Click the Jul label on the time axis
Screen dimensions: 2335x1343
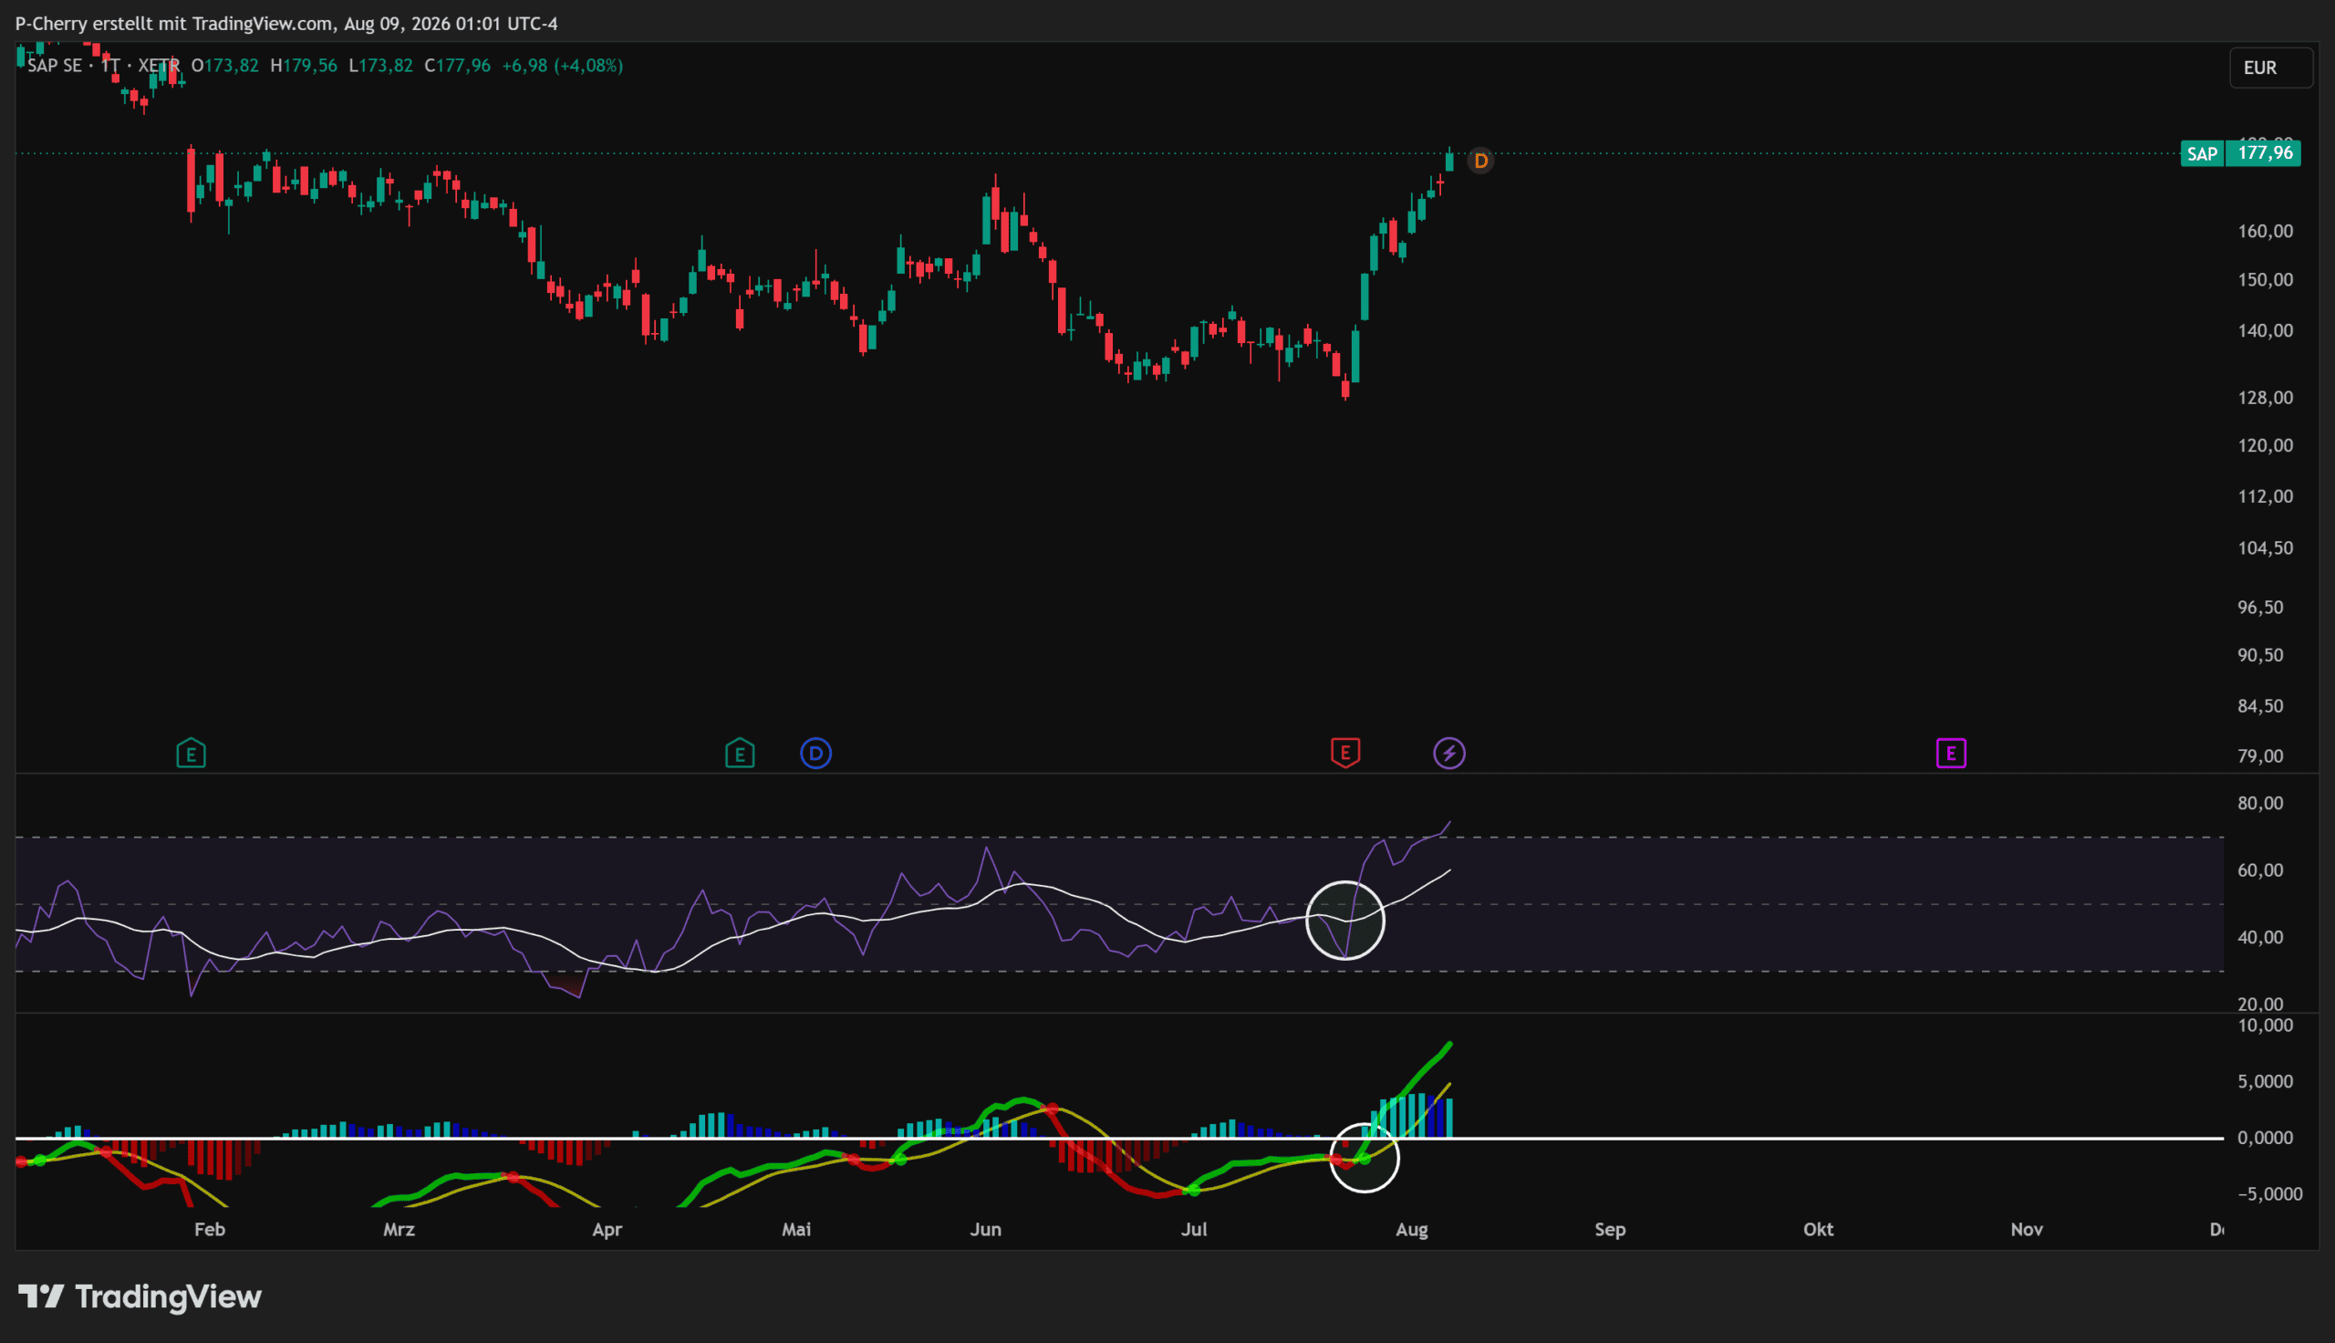tap(1194, 1230)
